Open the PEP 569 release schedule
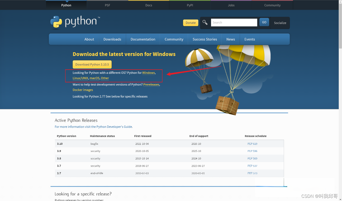Screen dimensions: 342x201 tap(252, 158)
